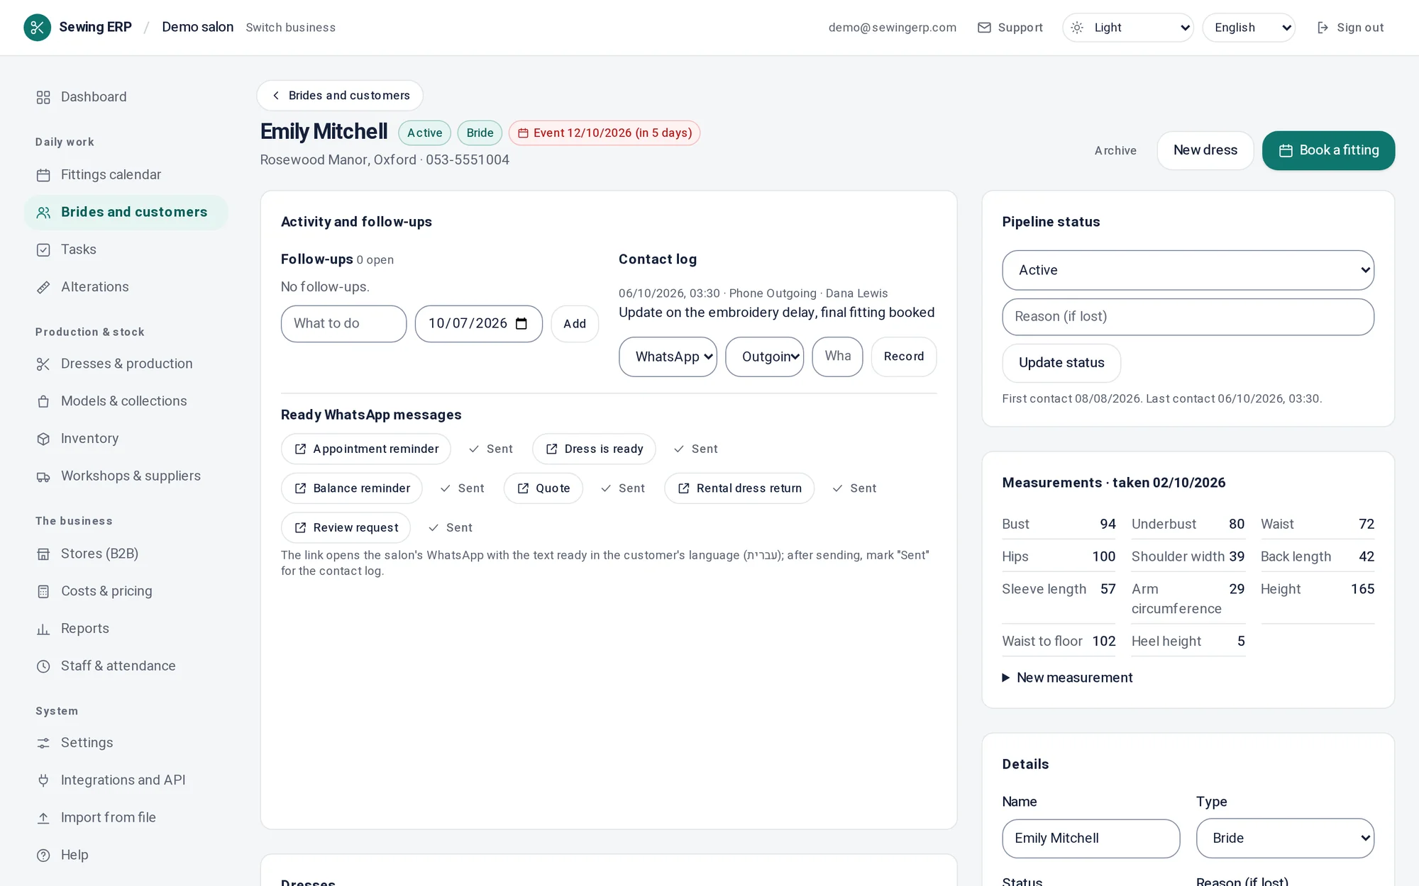Click the Stores (B2B) shop icon
The image size is (1419, 886).
(x=43, y=554)
